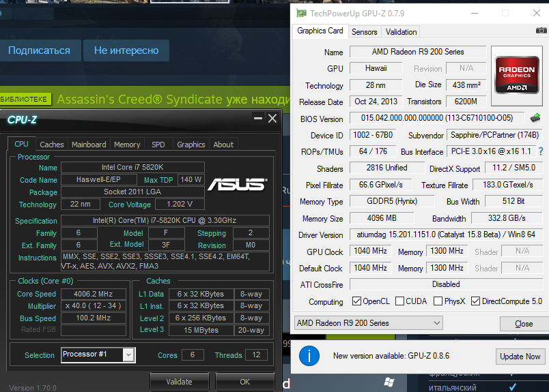Open the Memory tab in CPU-Z
549x392 pixels.
127,145
